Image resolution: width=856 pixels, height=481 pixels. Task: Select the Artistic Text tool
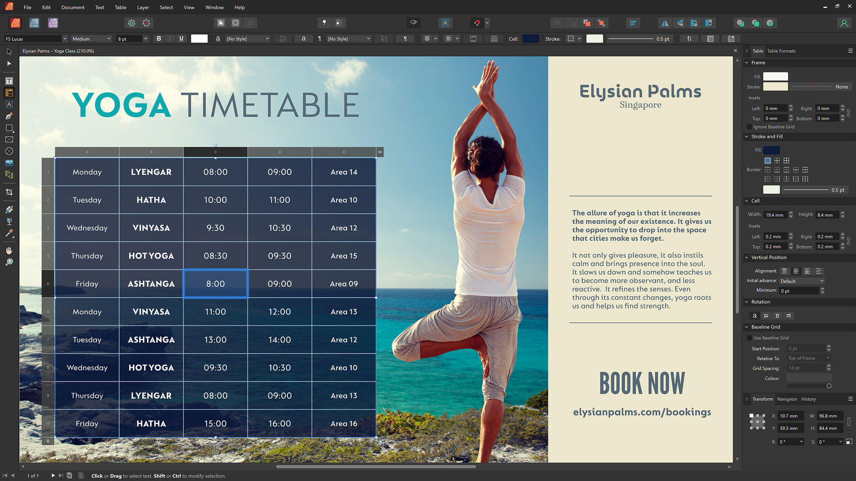point(9,104)
